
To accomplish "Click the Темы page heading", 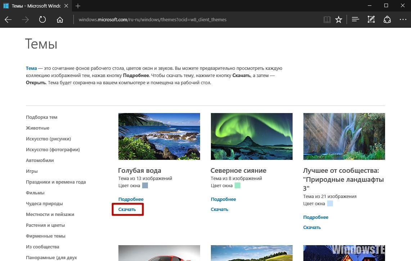I will [41, 44].
